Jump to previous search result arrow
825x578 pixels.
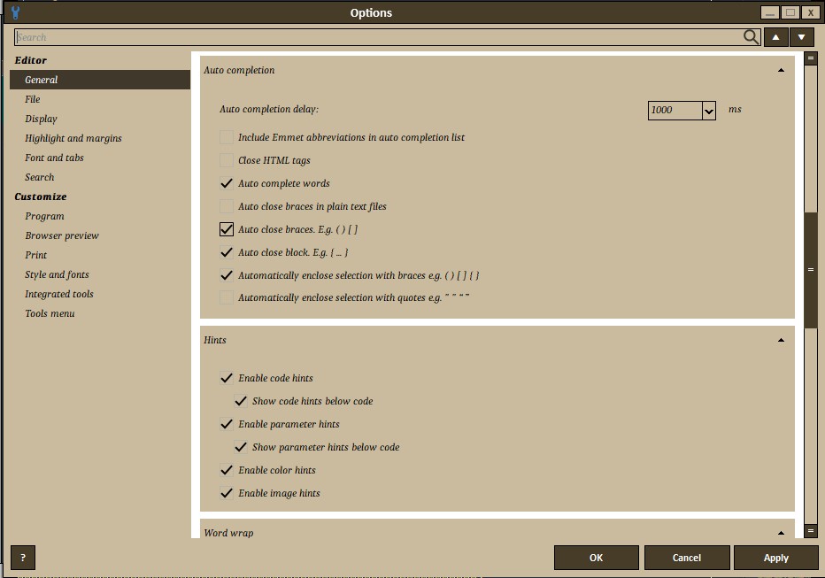coord(775,37)
